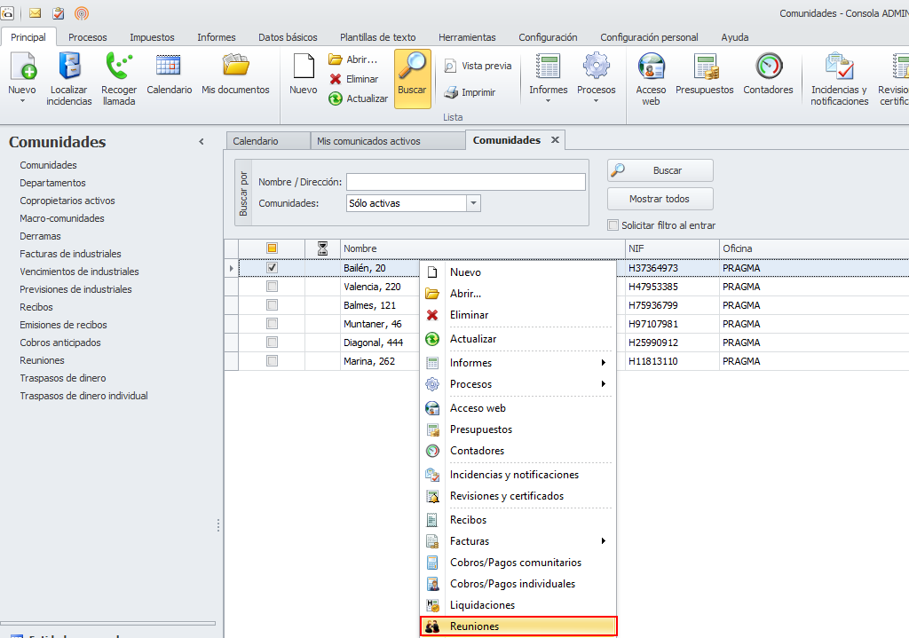
Task: Expand Informes dropdown in the ribbon
Action: (x=548, y=99)
